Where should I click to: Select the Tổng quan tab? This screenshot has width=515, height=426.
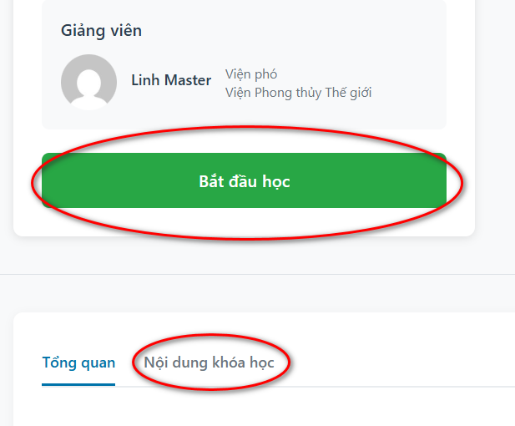click(x=78, y=363)
